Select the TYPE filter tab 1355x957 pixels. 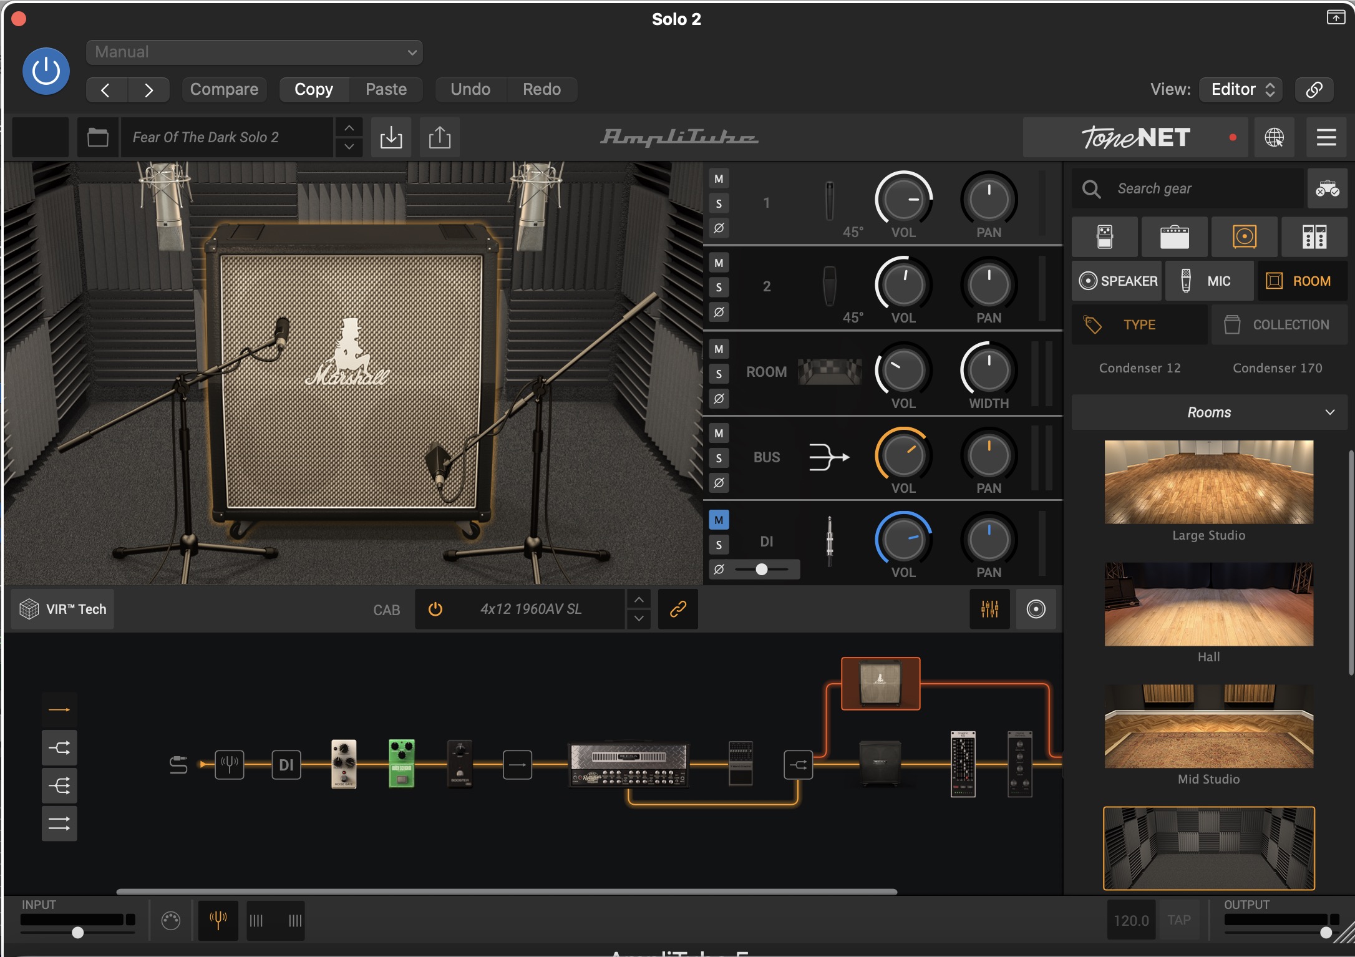pos(1140,324)
